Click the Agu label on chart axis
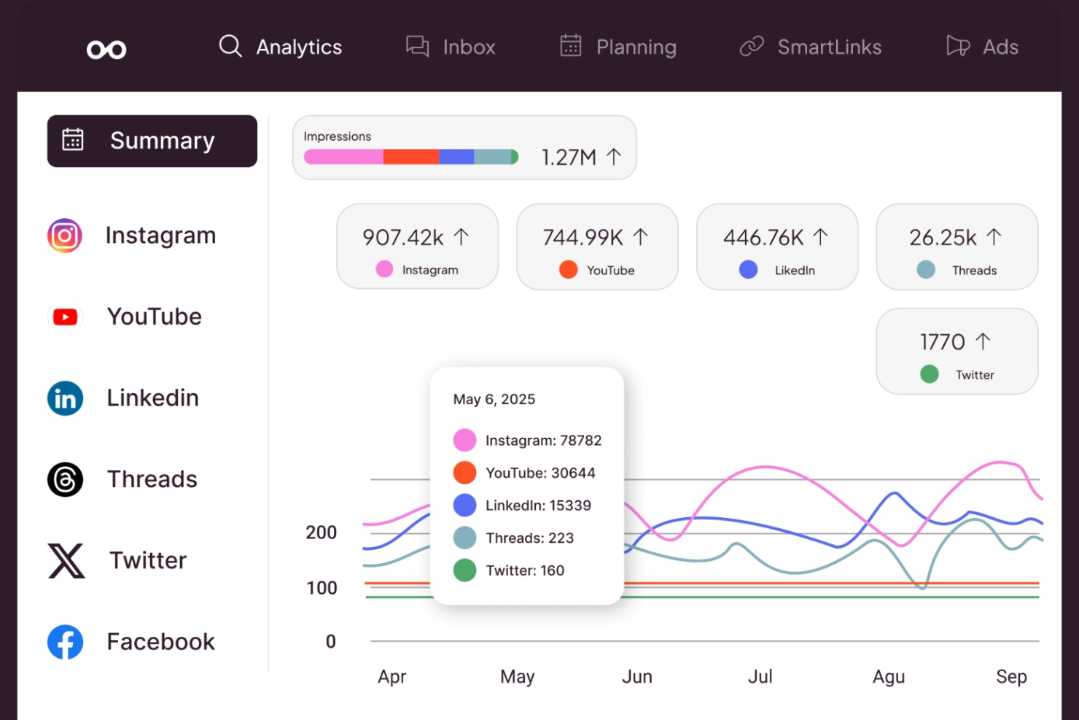Viewport: 1079px width, 720px height. point(889,678)
